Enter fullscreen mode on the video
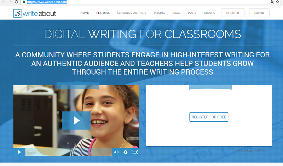The height and width of the screenshot is (166, 283). pos(134,152)
